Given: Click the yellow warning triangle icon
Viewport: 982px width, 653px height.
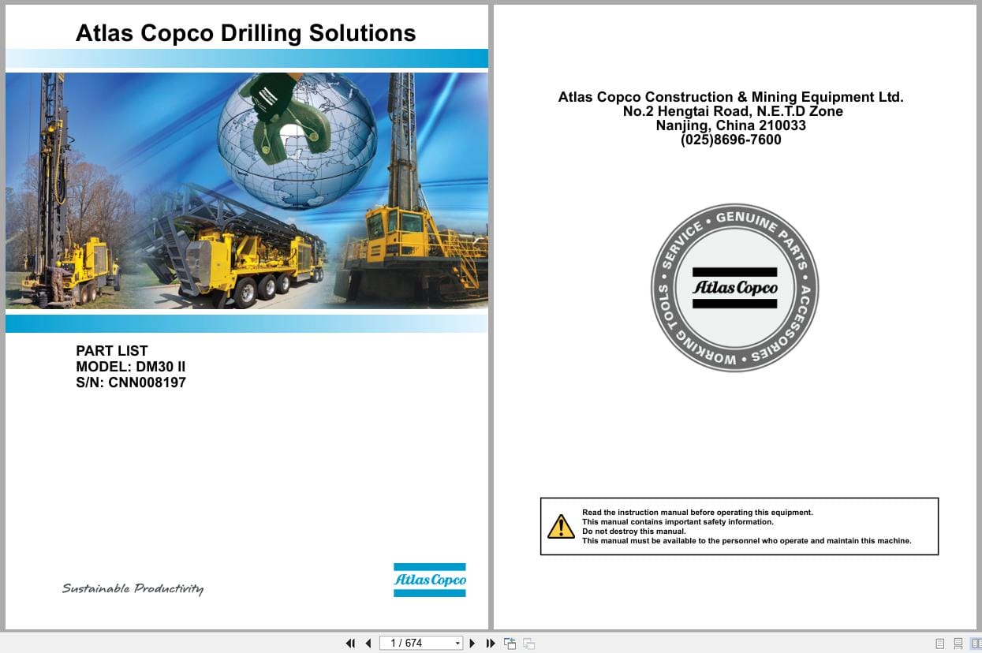Looking at the screenshot, I should click(561, 526).
